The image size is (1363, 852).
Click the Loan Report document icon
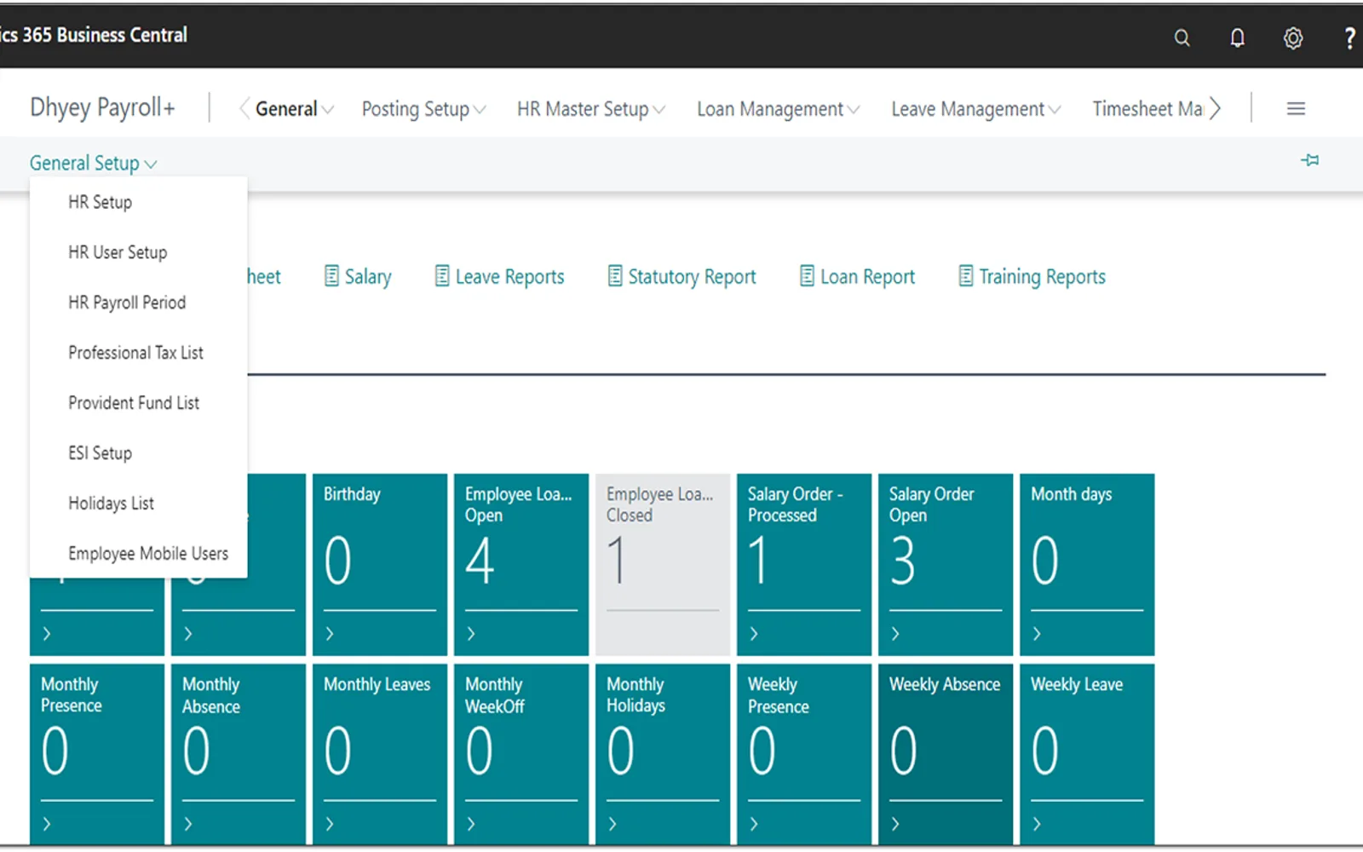click(x=807, y=276)
